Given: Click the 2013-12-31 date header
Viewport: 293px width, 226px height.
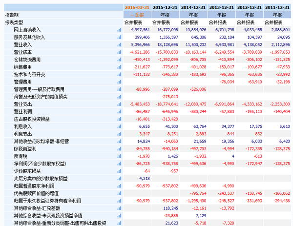Looking at the screenshot, I should coord(221,7).
